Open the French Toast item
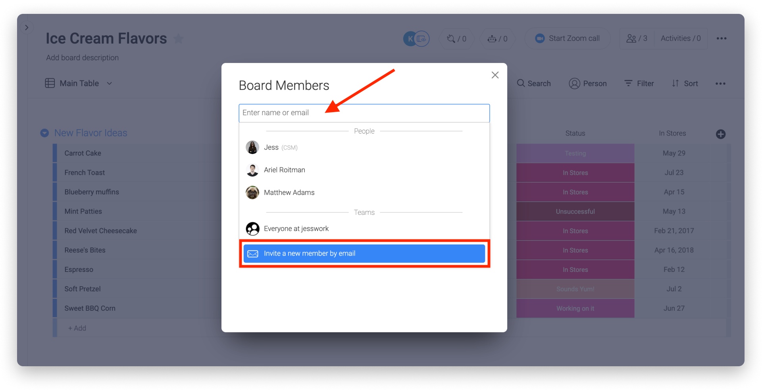The height and width of the screenshot is (392, 762). [x=85, y=173]
